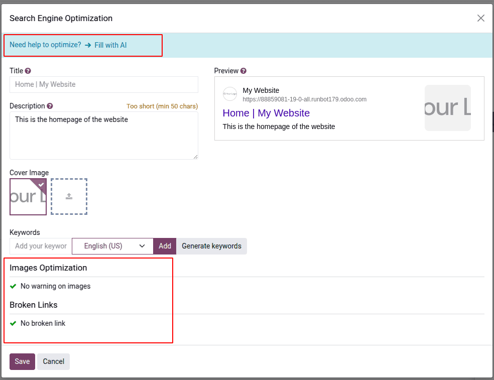Click the Generate keywords button
Image resolution: width=494 pixels, height=380 pixels.
[x=211, y=246]
